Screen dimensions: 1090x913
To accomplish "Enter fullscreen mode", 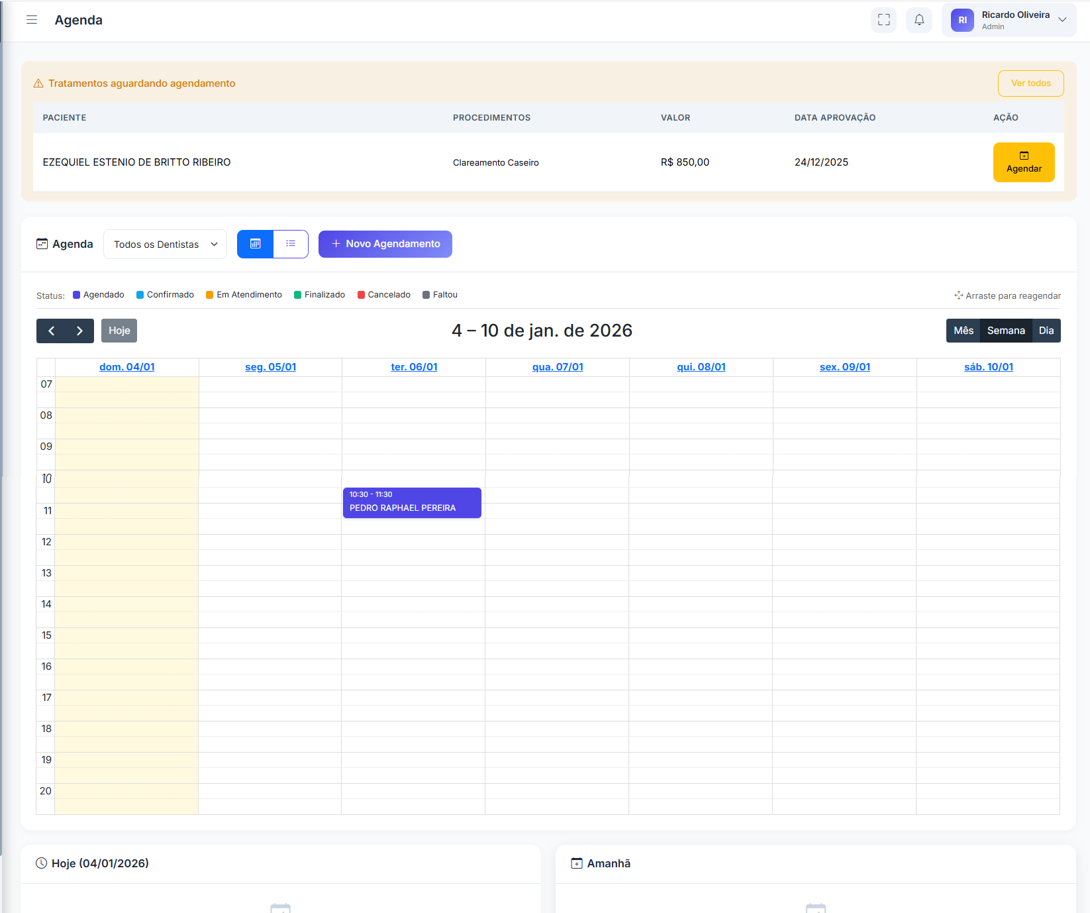I will coord(883,20).
